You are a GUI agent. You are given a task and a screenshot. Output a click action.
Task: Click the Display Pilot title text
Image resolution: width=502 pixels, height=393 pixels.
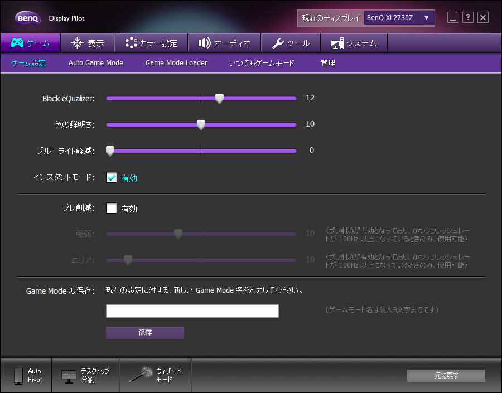pyautogui.click(x=66, y=18)
